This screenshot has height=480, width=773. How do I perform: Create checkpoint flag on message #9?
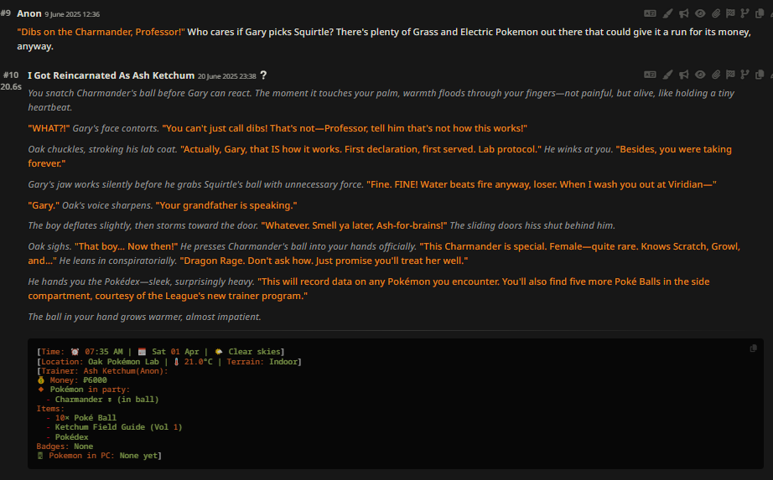[x=730, y=13]
